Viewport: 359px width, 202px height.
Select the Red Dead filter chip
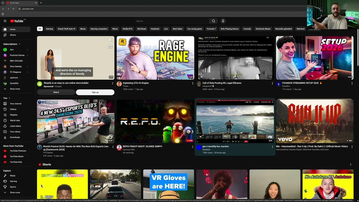[x=142, y=29]
